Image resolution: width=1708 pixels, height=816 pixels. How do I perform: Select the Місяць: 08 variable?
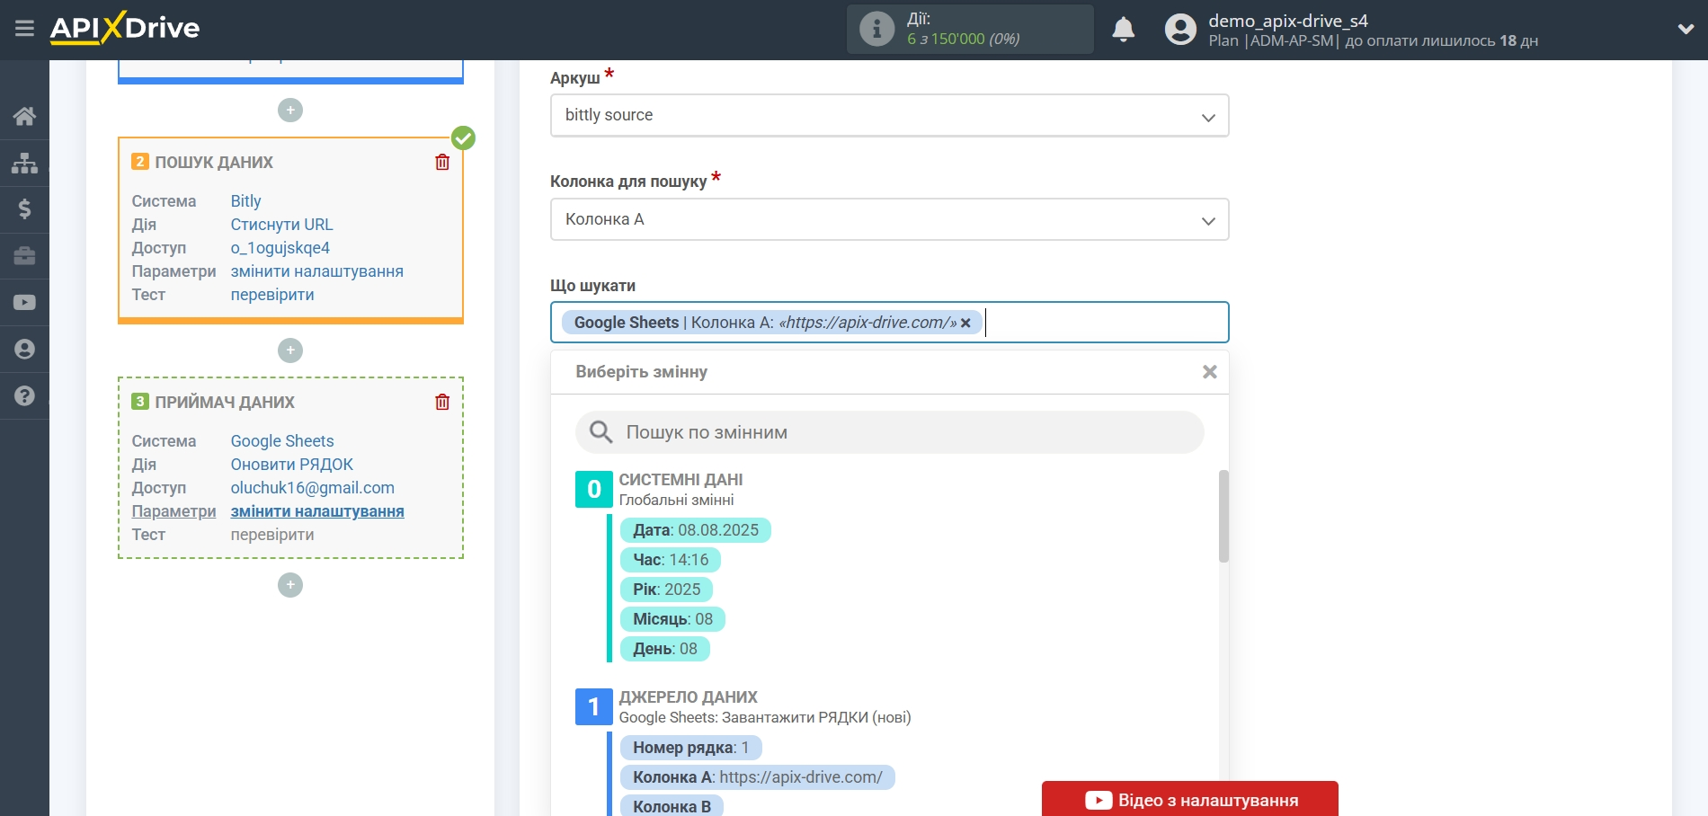672,619
